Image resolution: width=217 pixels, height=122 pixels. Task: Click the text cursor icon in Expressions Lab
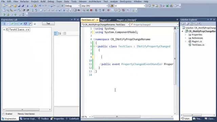click(30, 24)
